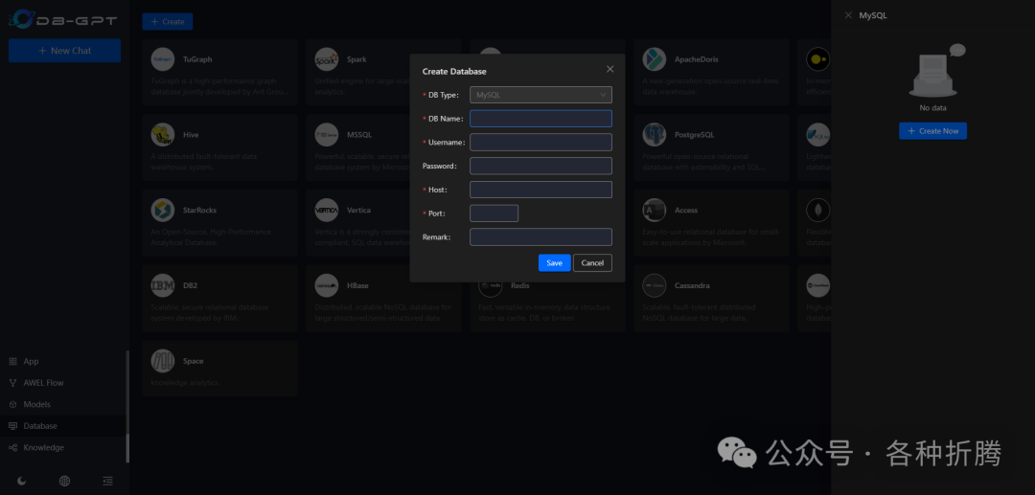Click the Create button above the cards
1035x495 pixels.
168,22
